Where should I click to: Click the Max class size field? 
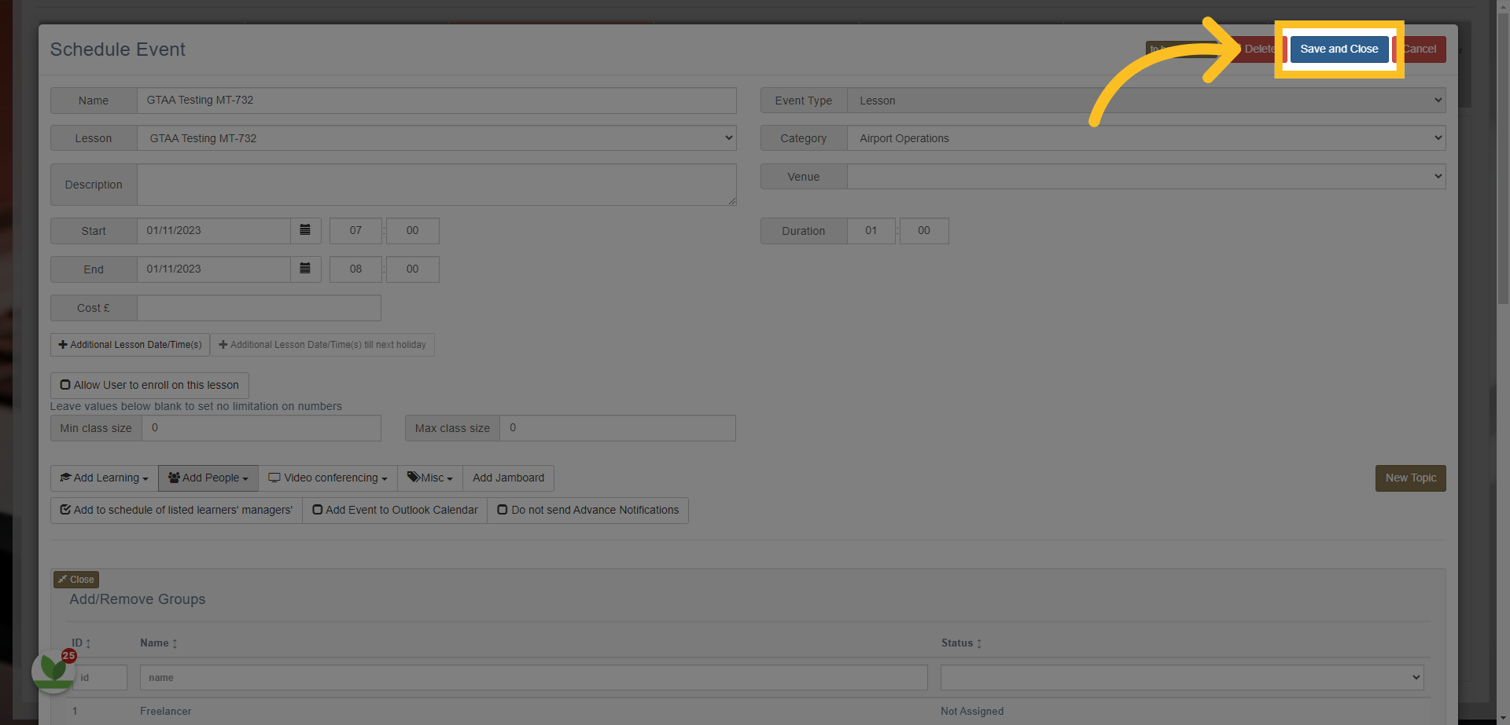(x=618, y=428)
